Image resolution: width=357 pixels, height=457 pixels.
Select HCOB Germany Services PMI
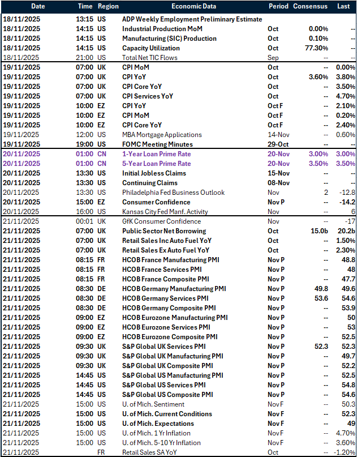pos(165,298)
